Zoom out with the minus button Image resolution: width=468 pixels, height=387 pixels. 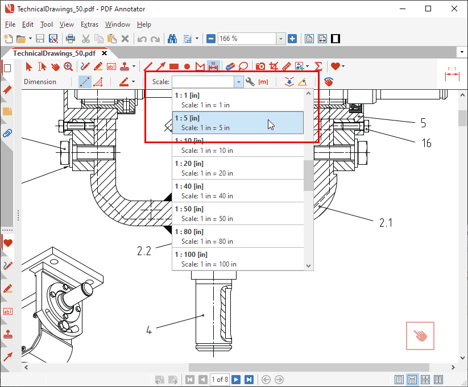(211, 39)
